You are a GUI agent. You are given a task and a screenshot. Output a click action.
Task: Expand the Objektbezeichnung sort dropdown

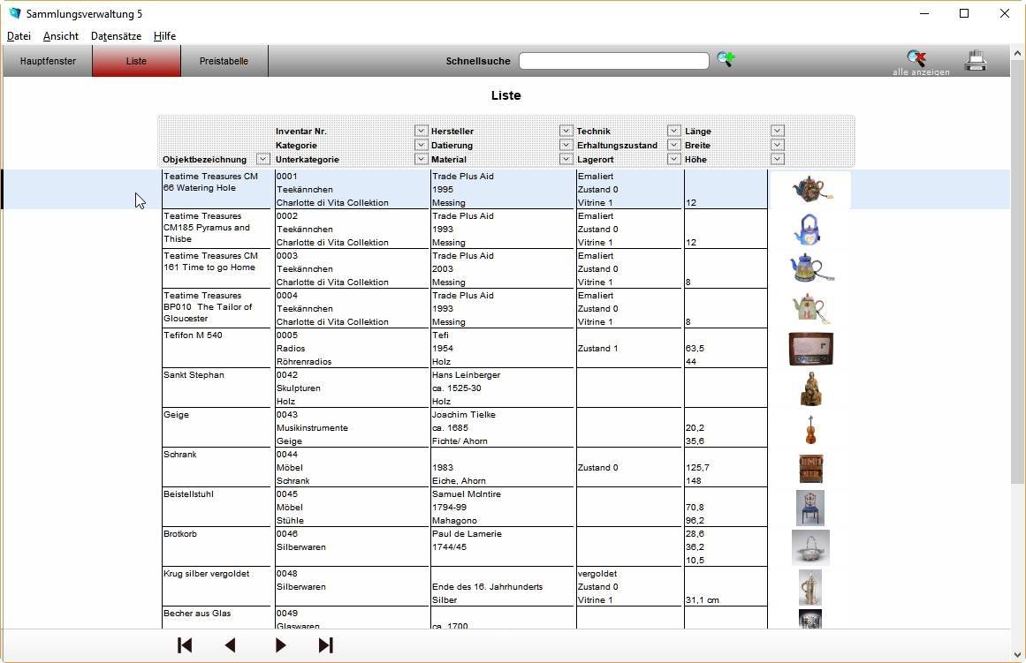coord(262,159)
